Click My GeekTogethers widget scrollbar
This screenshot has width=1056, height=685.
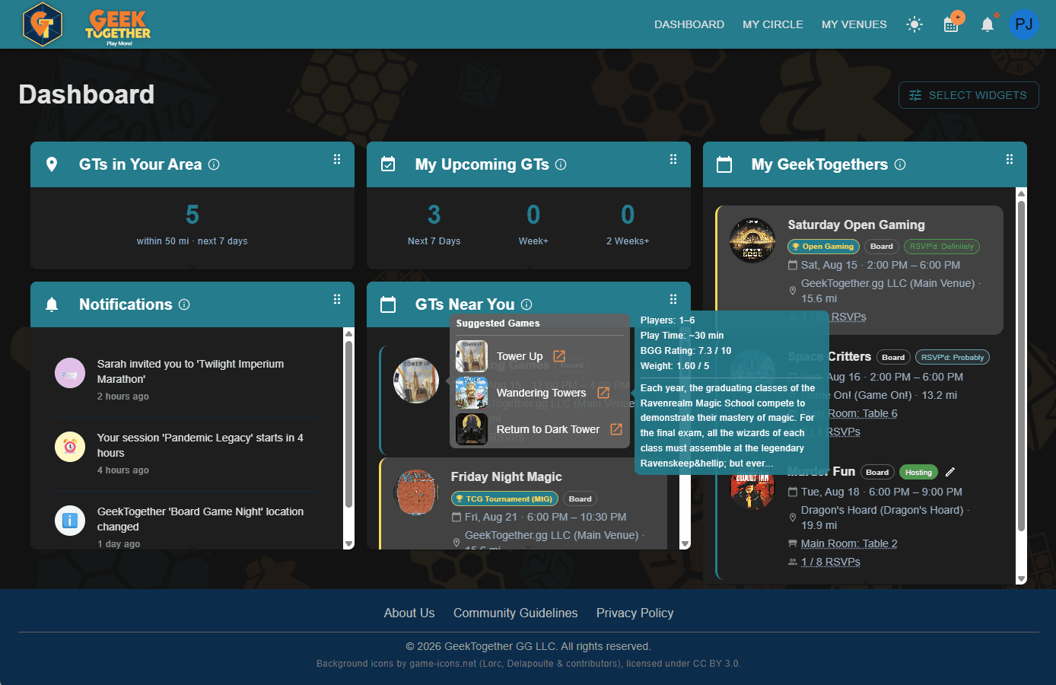click(1022, 365)
